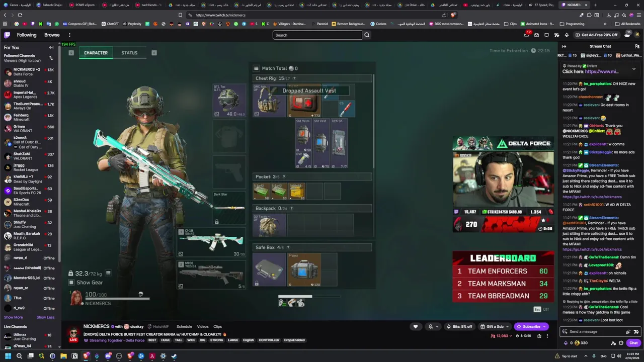Viewport: 644px width, 362px height.
Task: Open Twitch home via the logo icon
Action: coord(7,35)
